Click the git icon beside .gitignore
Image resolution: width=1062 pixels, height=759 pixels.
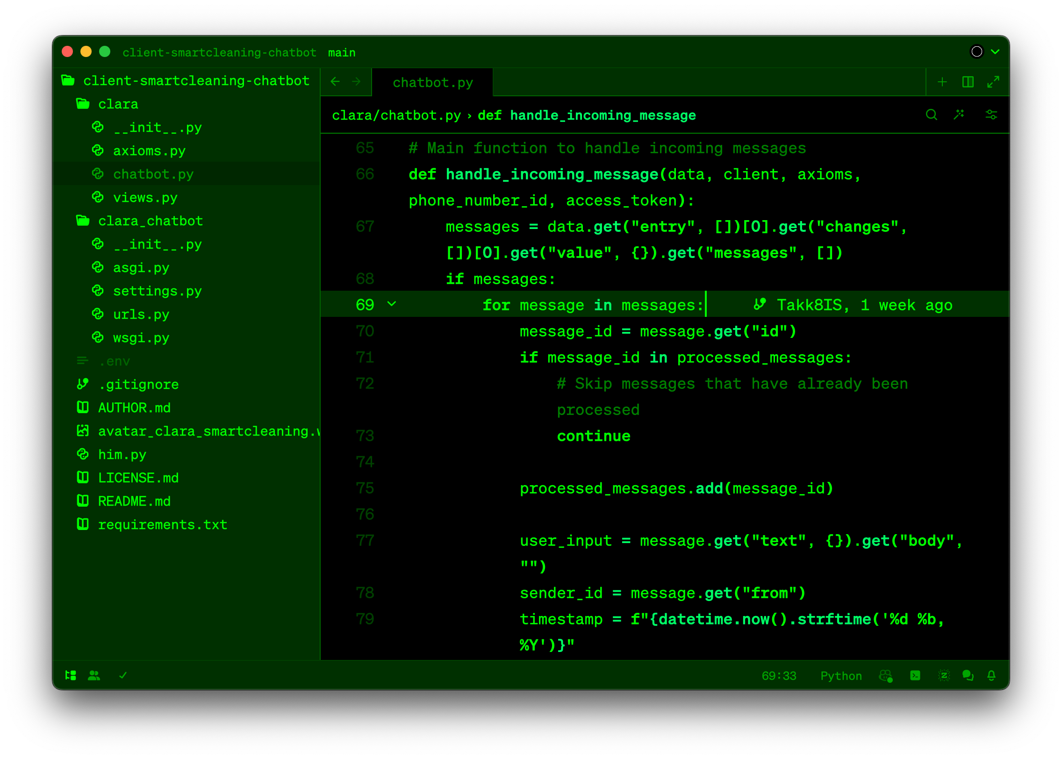pyautogui.click(x=83, y=384)
